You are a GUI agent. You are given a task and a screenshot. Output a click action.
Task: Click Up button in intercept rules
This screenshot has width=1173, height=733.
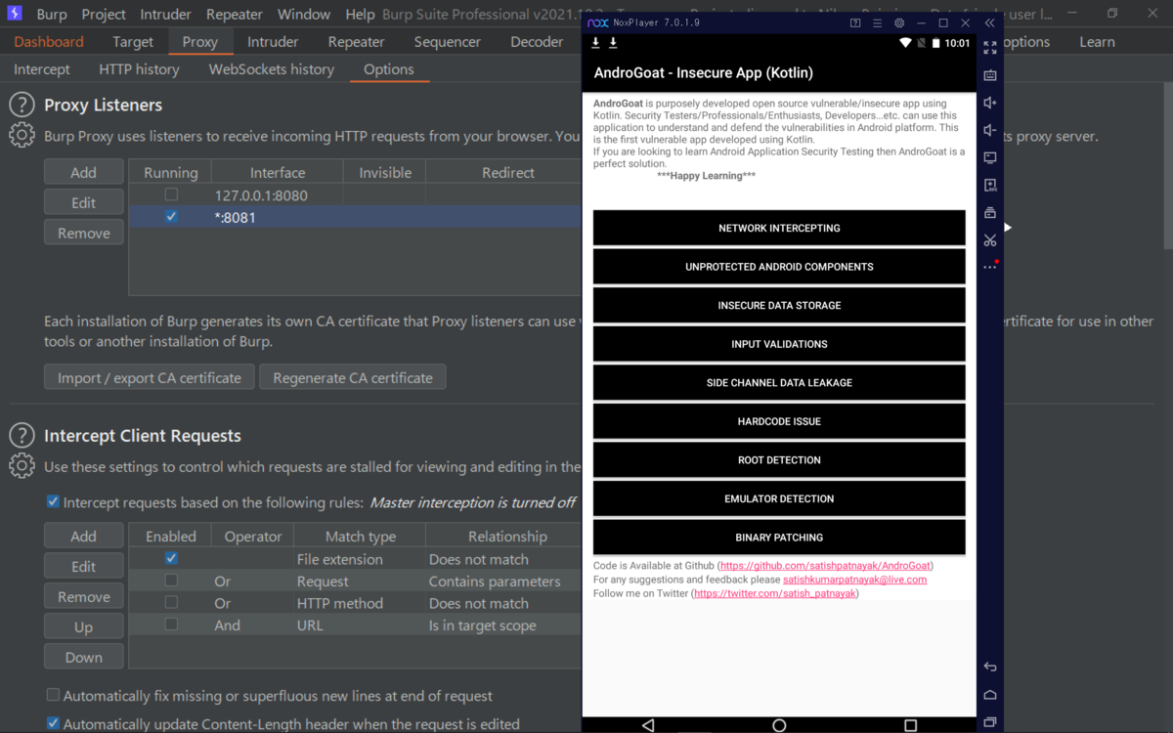84,626
